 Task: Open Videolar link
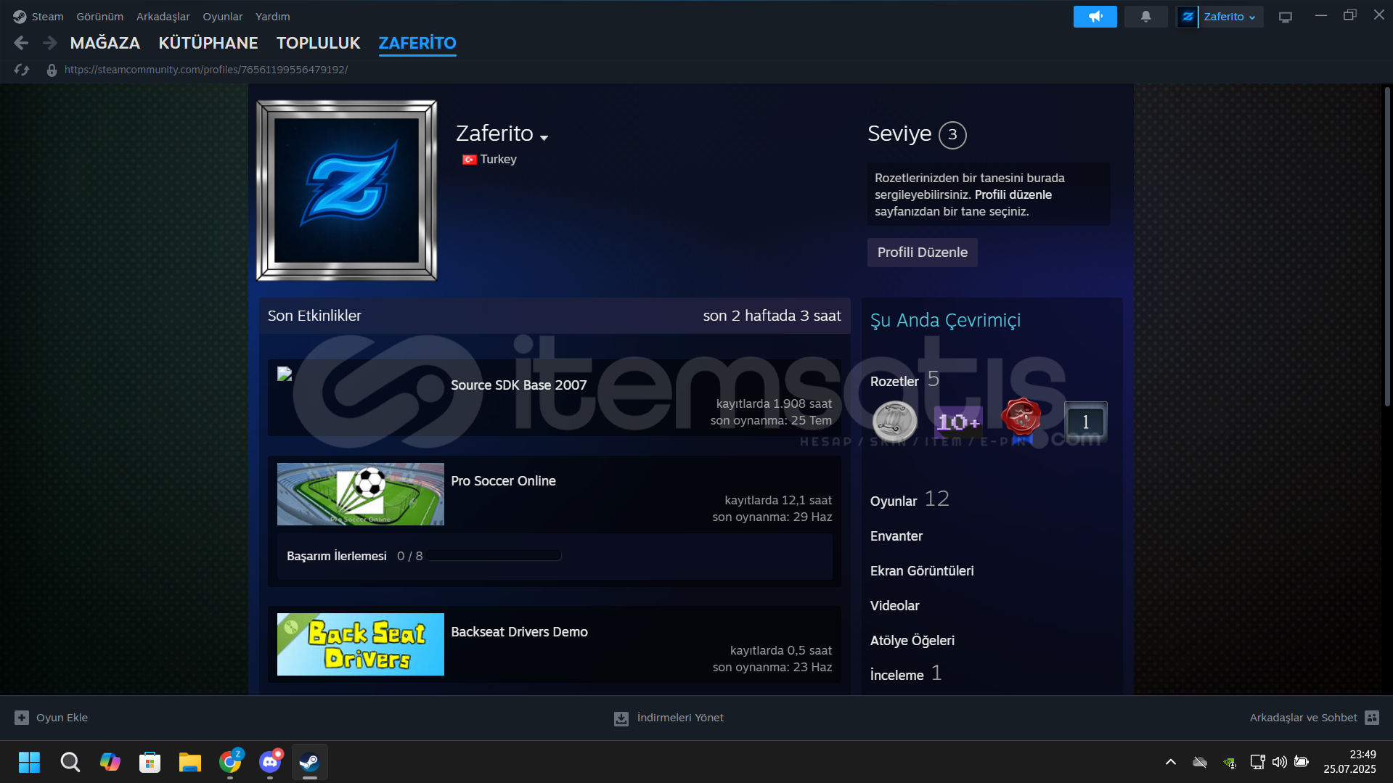tap(894, 606)
